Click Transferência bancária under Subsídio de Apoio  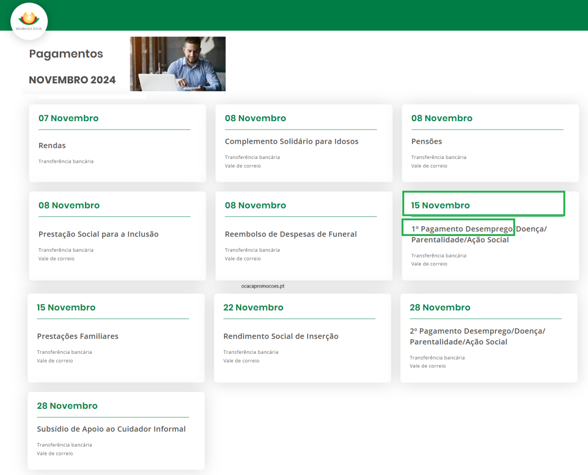tap(64, 445)
